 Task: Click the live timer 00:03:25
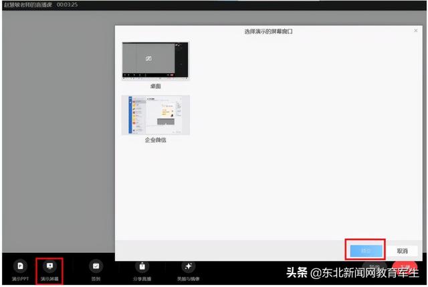tap(67, 5)
